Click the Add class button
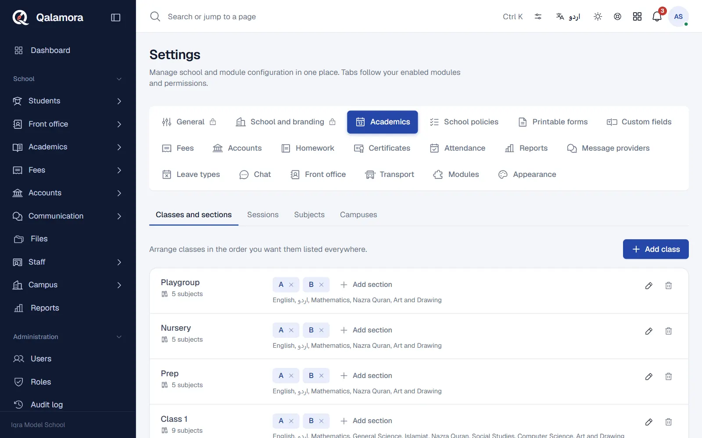Image resolution: width=702 pixels, height=438 pixels. [x=655, y=249]
